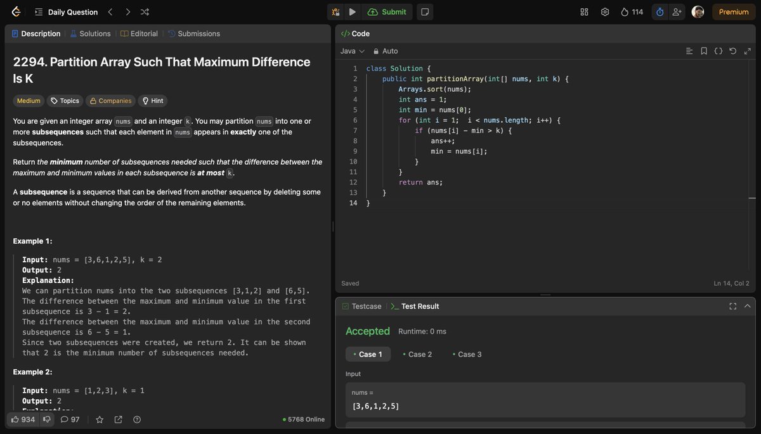This screenshot has width=761, height=434.
Task: Toggle the Auto lock setting
Action: click(x=386, y=51)
